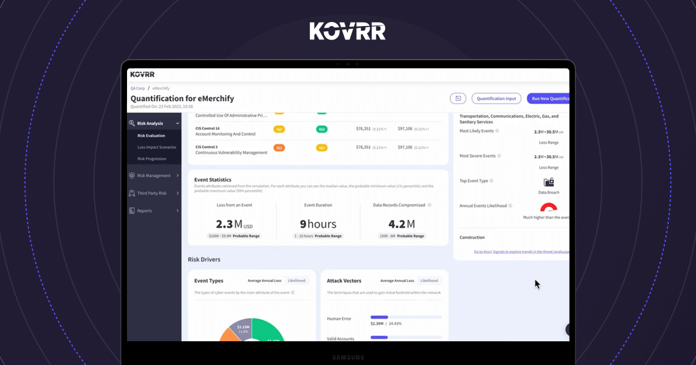Open the Most Likely Events info tooltip icon
The width and height of the screenshot is (696, 365).
point(497,131)
